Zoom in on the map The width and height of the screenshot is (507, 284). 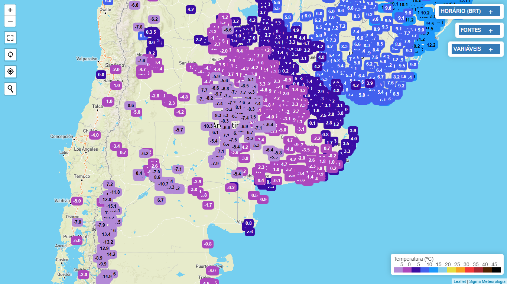point(10,10)
